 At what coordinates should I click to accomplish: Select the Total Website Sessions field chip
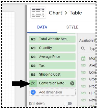pyautogui.click(x=52, y=39)
